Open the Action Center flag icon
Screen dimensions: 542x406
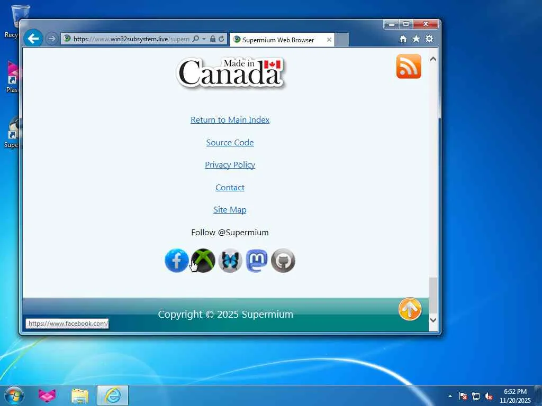point(463,396)
